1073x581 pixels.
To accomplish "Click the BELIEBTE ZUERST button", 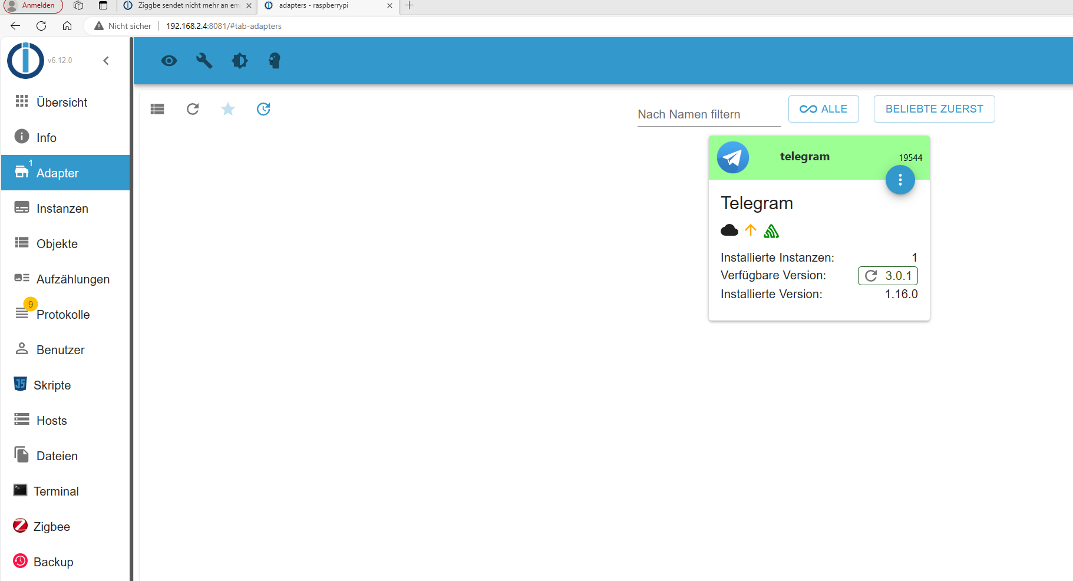I will (935, 109).
